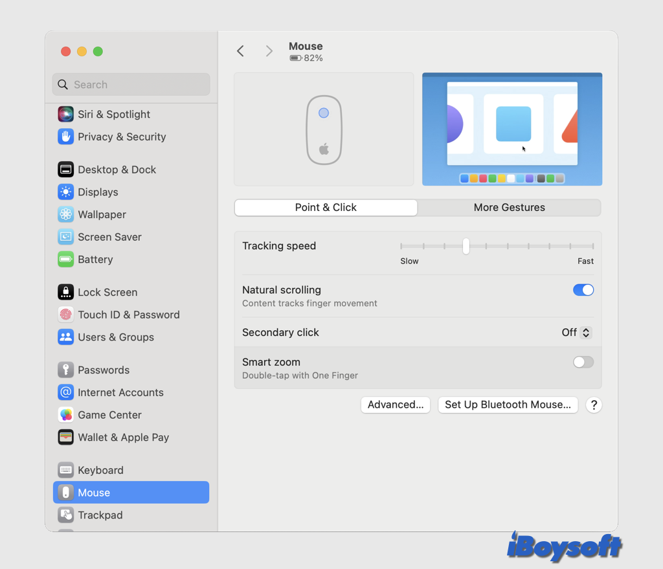Disable the Natural scrolling toggle
The width and height of the screenshot is (663, 569).
(583, 290)
